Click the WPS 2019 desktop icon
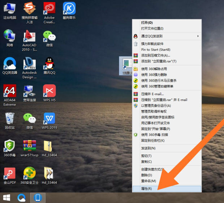 (x=49, y=121)
